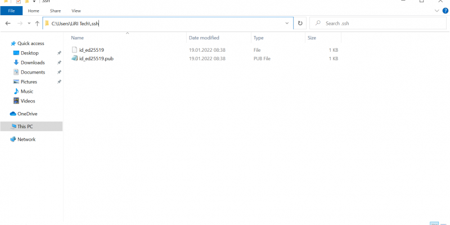Select the id_ed25519.pub file

click(96, 58)
